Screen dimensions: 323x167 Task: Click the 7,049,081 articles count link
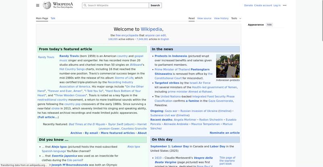coord(142,39)
